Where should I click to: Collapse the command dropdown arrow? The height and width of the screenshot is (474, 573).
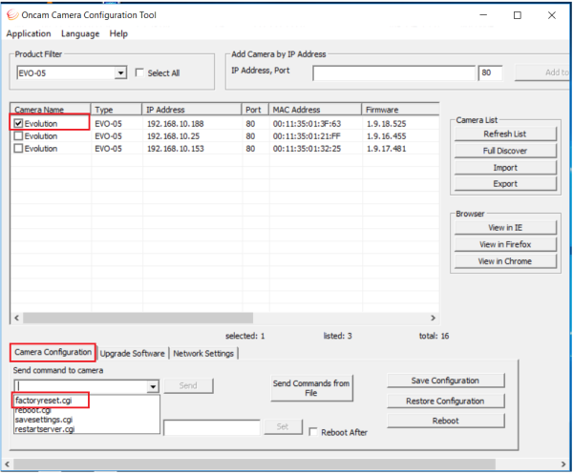(153, 386)
